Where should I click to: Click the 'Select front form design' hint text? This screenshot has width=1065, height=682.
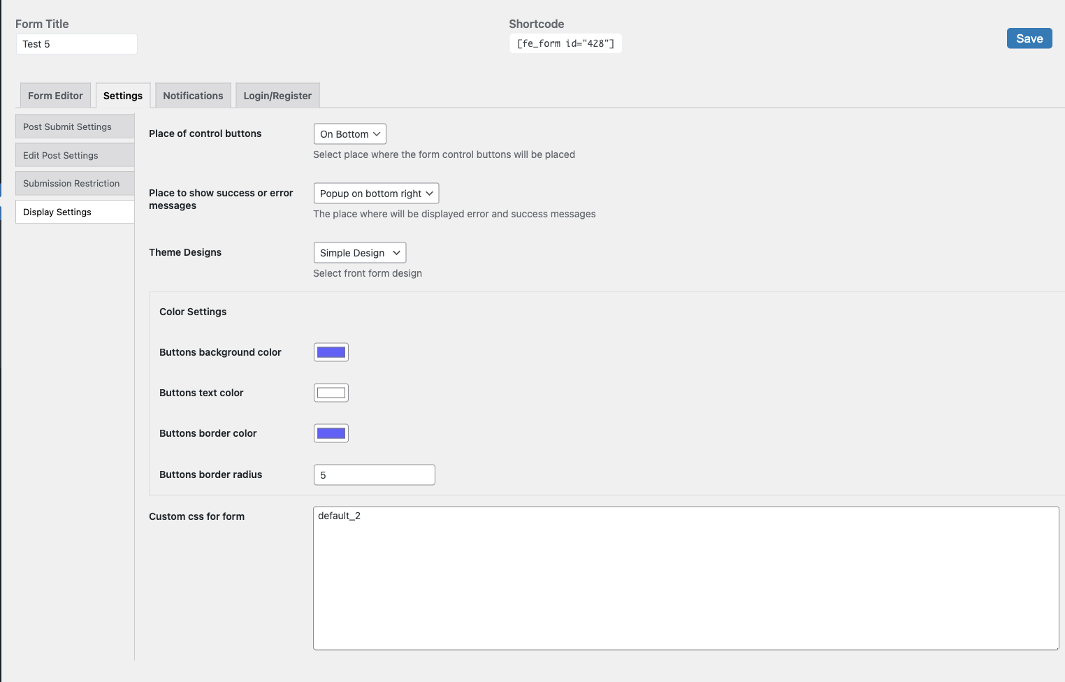coord(368,273)
